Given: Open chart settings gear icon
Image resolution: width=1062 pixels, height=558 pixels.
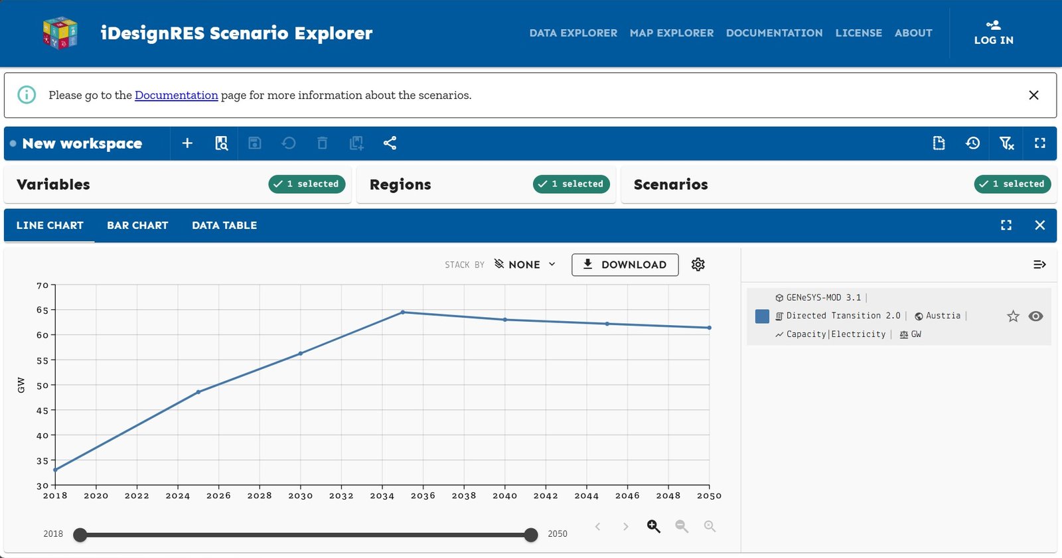Looking at the screenshot, I should [698, 264].
